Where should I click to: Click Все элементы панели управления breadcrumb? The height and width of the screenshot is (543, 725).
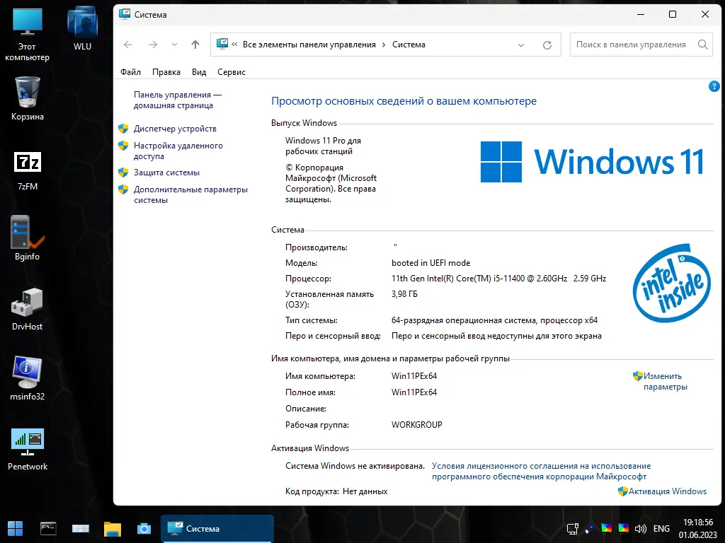click(309, 45)
